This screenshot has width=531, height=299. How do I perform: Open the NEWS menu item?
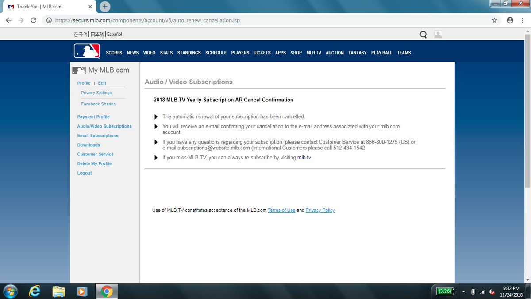(133, 53)
